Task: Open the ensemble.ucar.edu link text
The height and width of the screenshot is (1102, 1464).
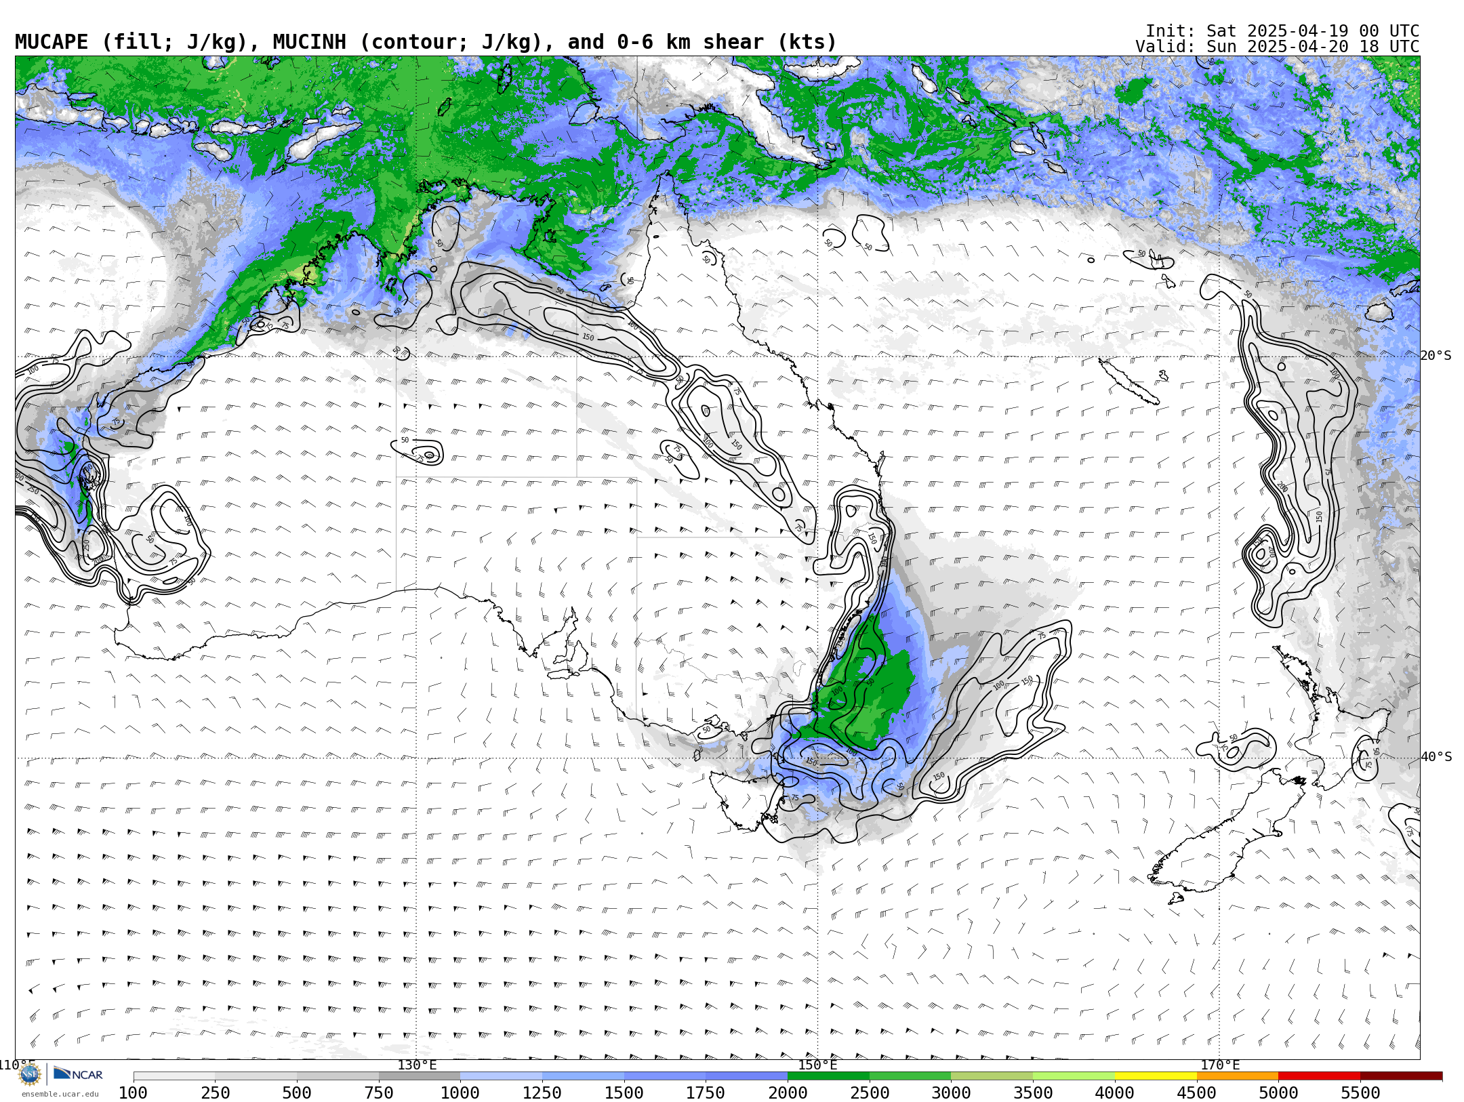Action: pyautogui.click(x=60, y=1094)
